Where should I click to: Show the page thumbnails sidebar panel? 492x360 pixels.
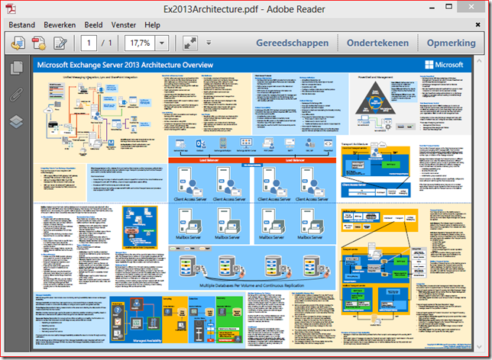pos(16,68)
